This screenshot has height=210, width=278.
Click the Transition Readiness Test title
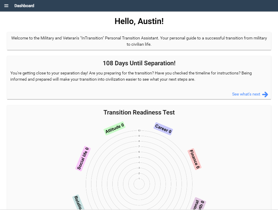(x=139, y=112)
